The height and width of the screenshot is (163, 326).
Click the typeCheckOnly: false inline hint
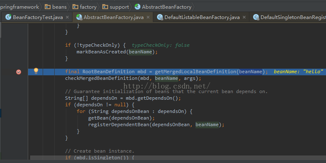[x=160, y=45]
